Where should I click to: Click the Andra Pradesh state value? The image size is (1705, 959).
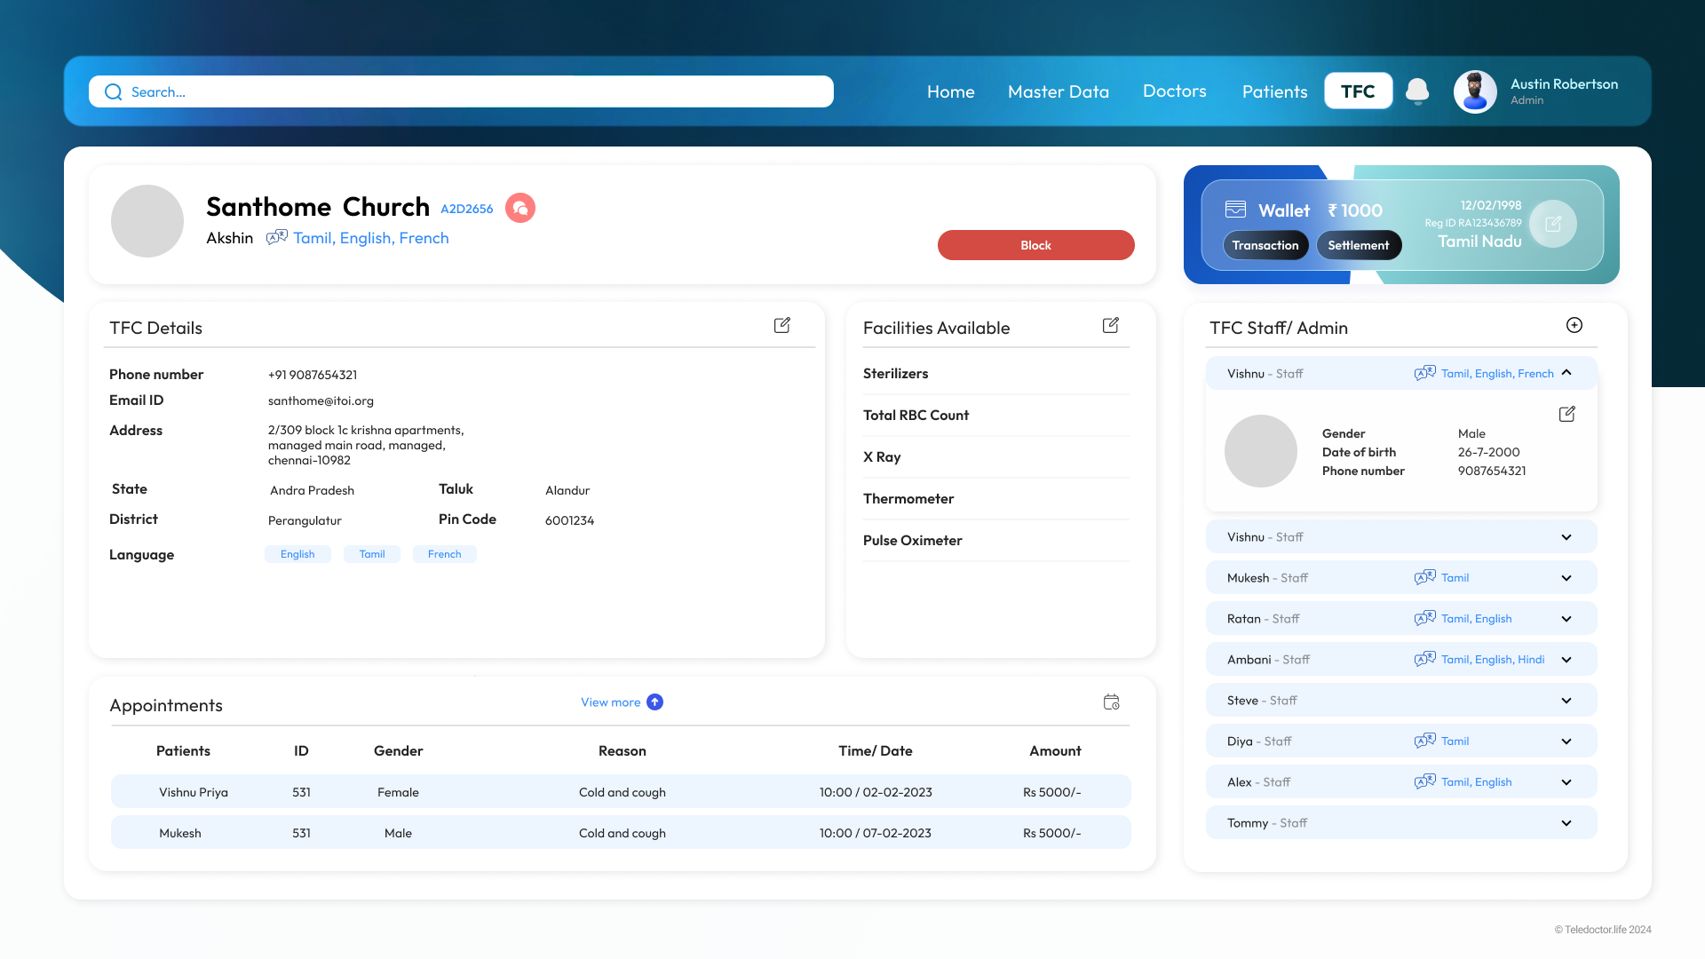tap(312, 491)
